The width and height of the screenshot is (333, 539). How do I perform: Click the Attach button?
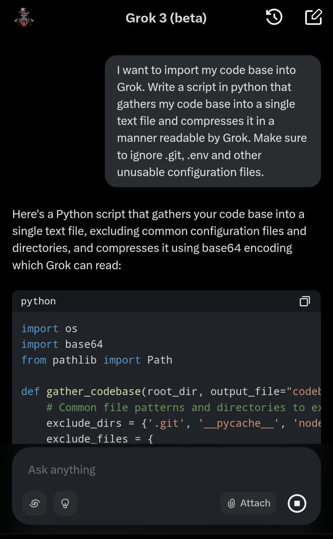coord(248,503)
